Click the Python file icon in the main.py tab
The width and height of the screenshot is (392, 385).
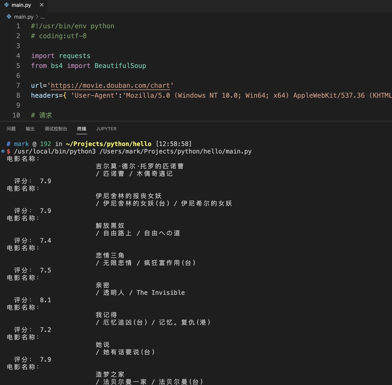click(7, 5)
